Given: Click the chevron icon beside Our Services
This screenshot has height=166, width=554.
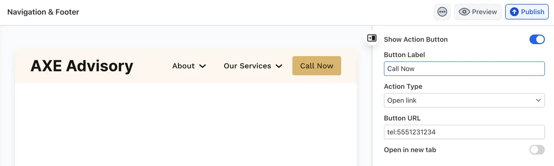Looking at the screenshot, I should click(x=279, y=66).
